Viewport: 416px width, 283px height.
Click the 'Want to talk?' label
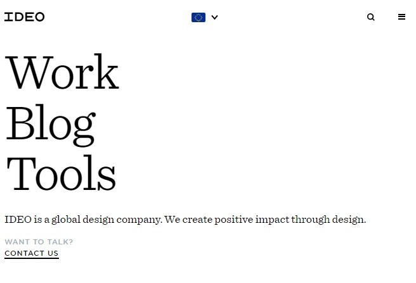pyautogui.click(x=39, y=242)
